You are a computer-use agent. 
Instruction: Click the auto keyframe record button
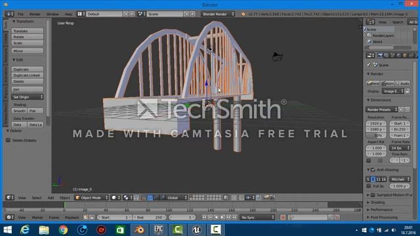coord(283,217)
